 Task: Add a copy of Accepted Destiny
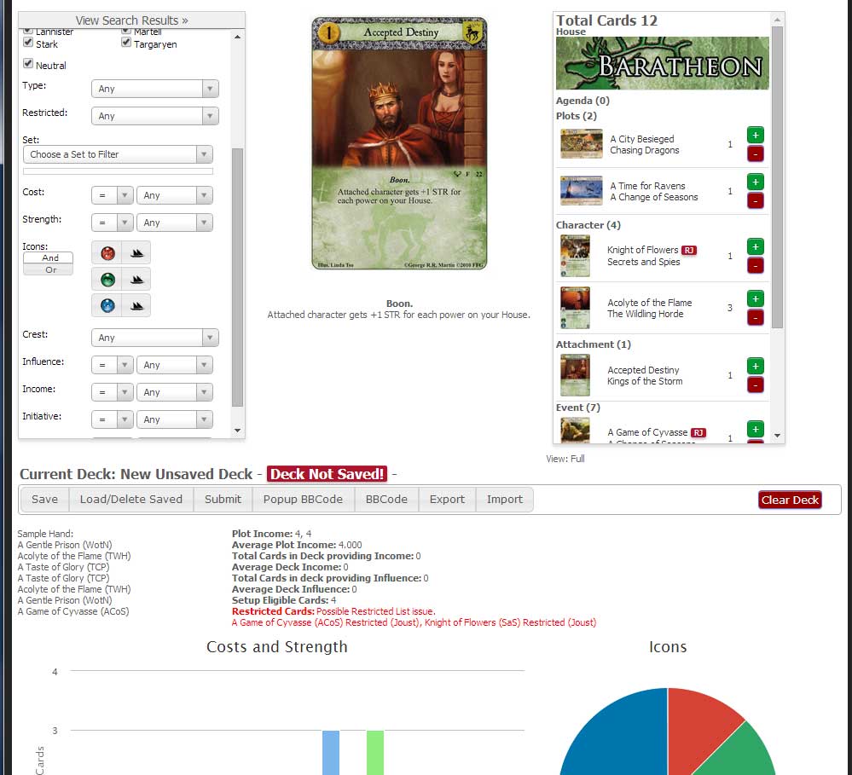pyautogui.click(x=756, y=366)
